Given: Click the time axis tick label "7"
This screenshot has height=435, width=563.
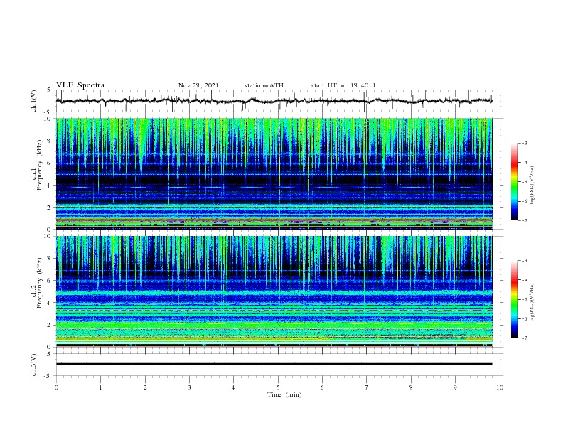Looking at the screenshot, I should (x=367, y=387).
